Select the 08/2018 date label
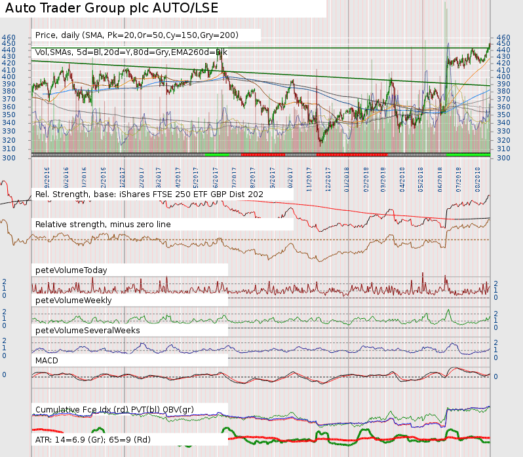 [x=478, y=179]
